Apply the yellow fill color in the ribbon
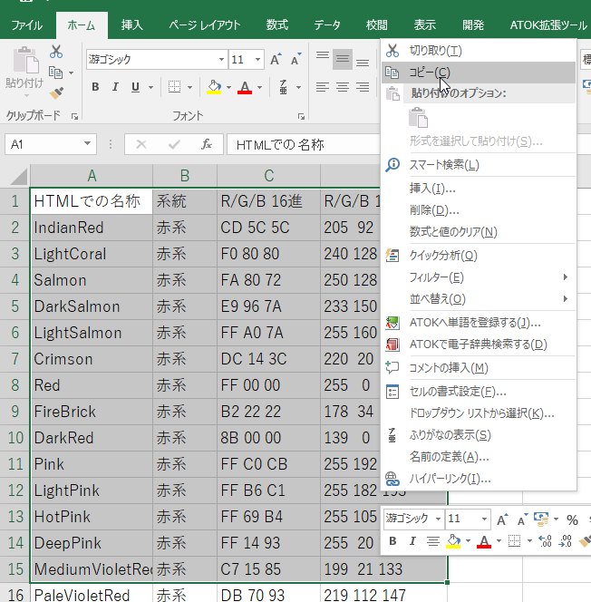 (214, 87)
